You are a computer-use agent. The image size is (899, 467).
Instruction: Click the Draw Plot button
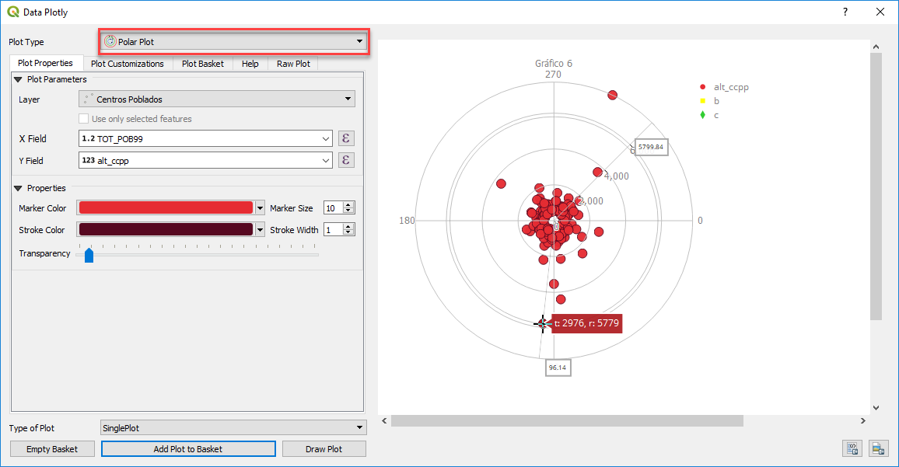click(x=324, y=448)
